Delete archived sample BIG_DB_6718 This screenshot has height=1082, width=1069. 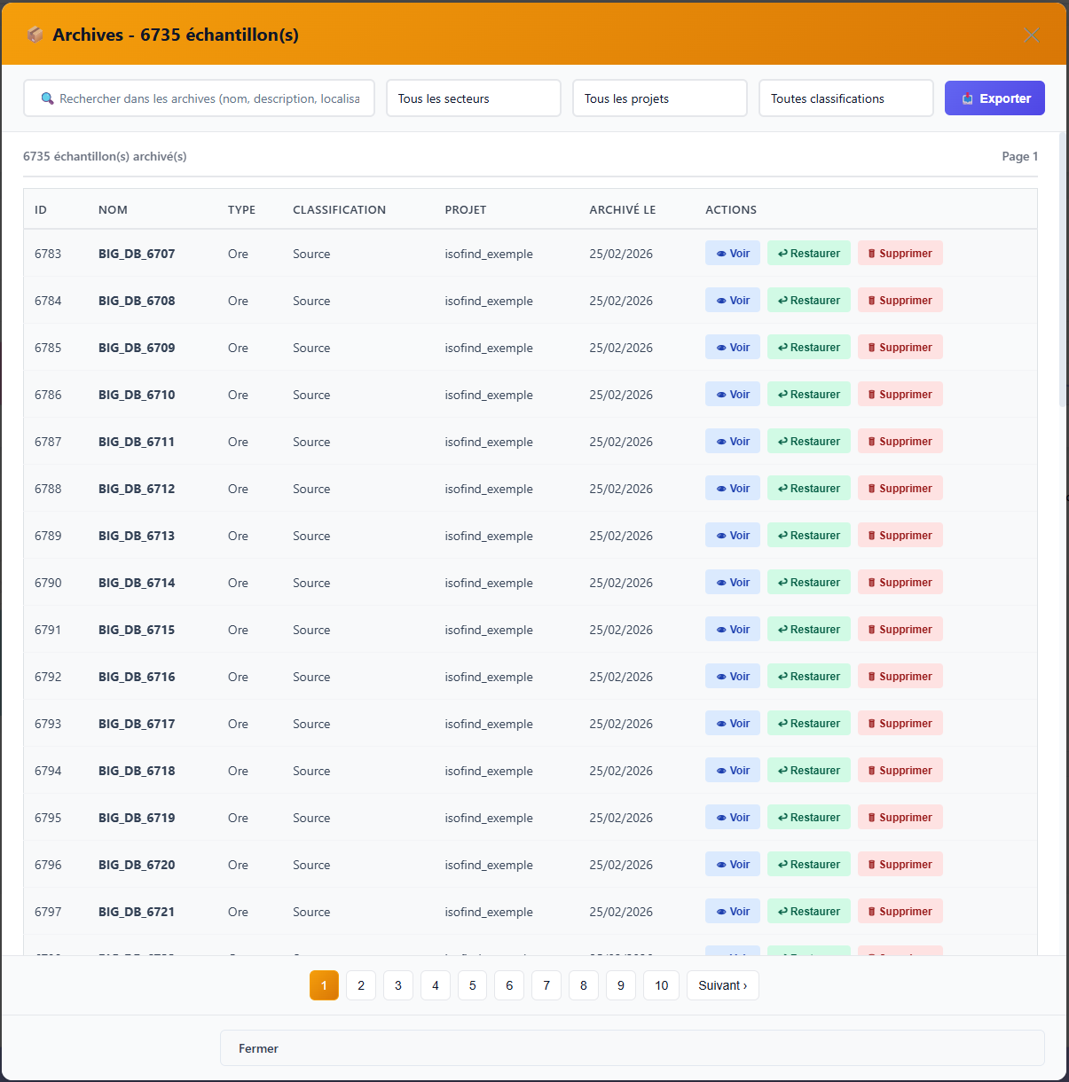pos(900,771)
